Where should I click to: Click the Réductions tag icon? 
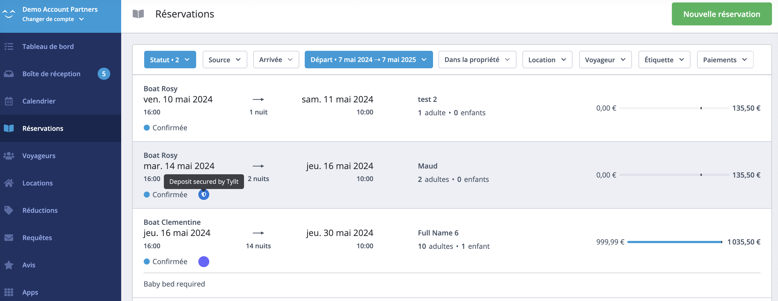pyautogui.click(x=9, y=210)
